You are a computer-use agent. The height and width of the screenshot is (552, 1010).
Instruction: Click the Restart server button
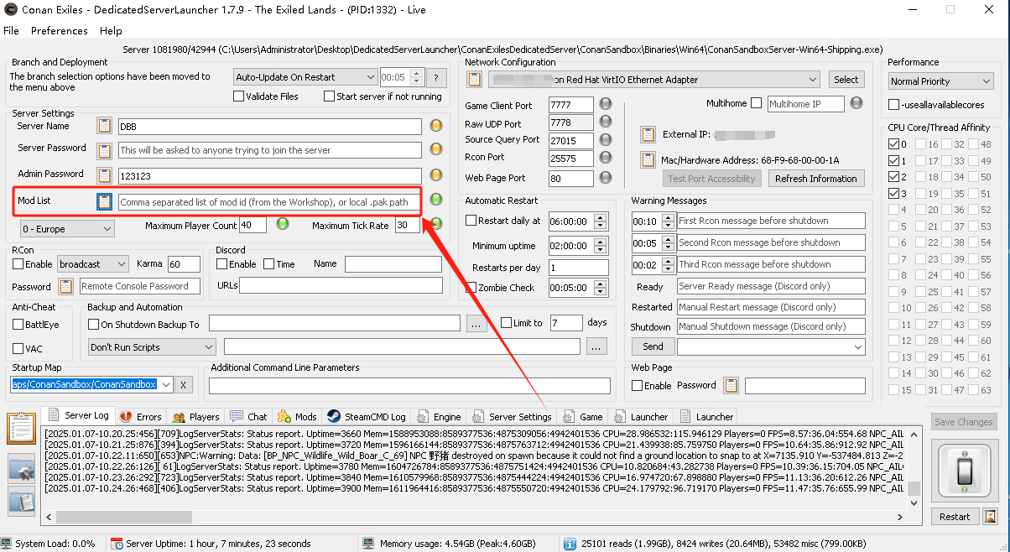coord(955,517)
